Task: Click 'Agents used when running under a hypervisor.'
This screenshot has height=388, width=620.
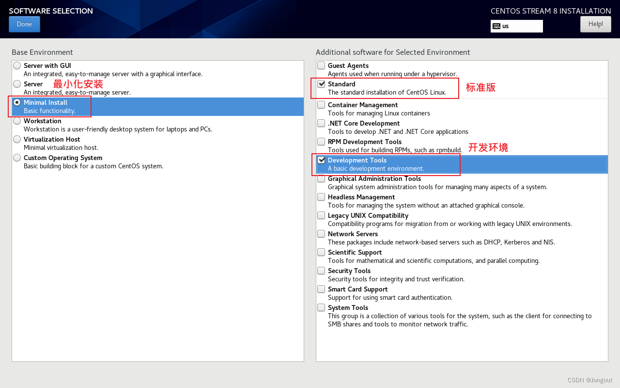Action: coord(392,74)
